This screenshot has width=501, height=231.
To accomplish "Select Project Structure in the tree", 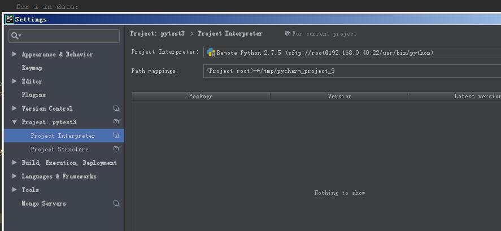I will pos(59,149).
